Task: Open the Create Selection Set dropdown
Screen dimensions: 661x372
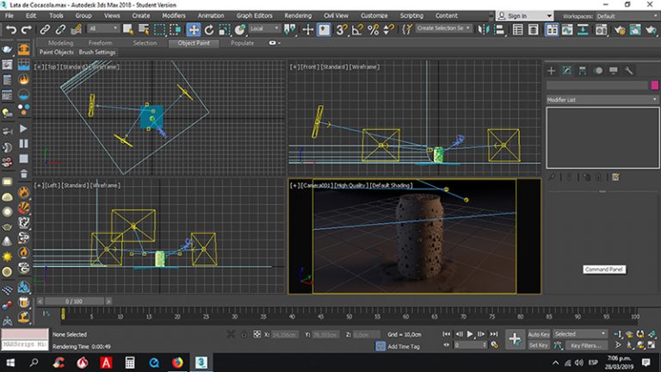Action: pos(443,28)
